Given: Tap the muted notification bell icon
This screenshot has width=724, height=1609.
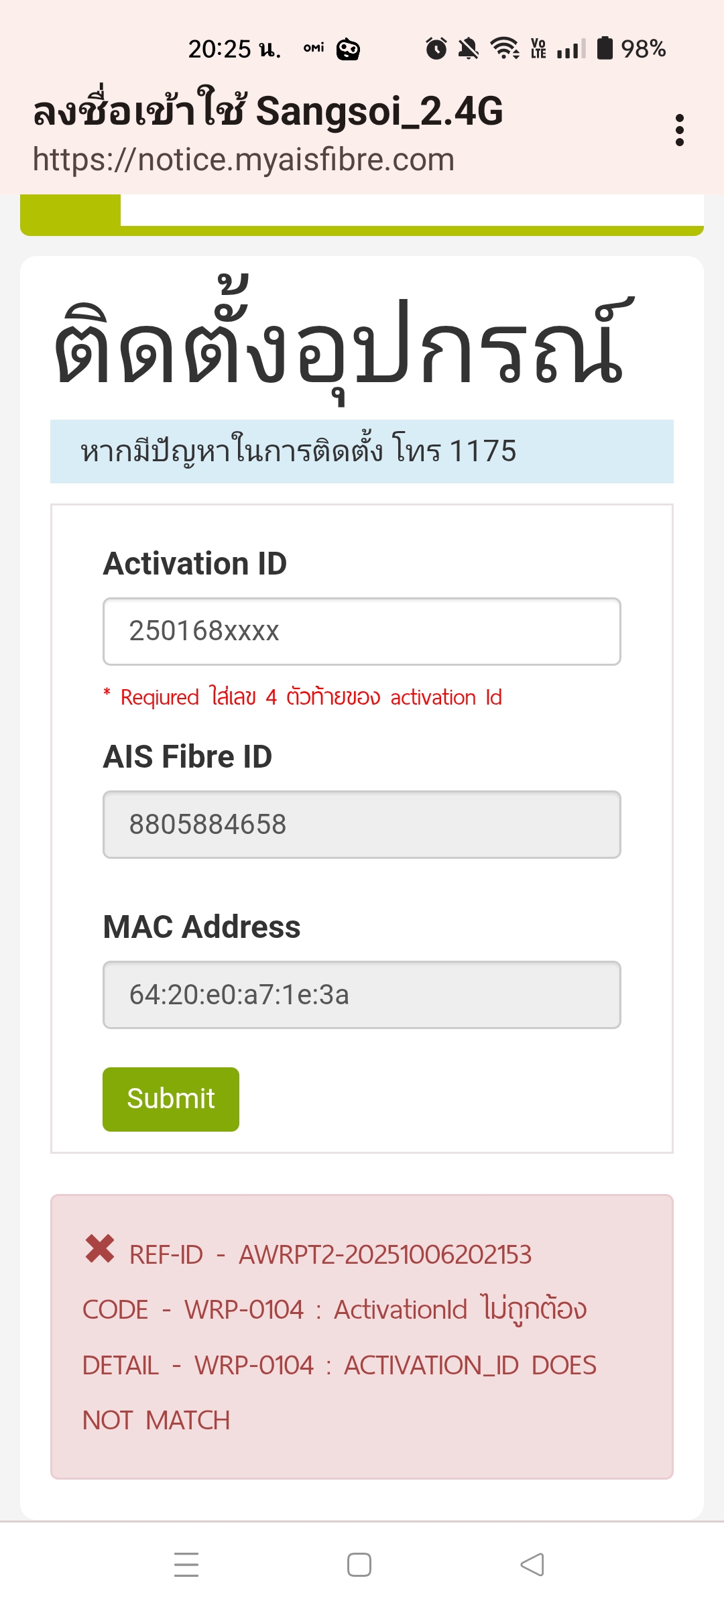Looking at the screenshot, I should tap(469, 48).
